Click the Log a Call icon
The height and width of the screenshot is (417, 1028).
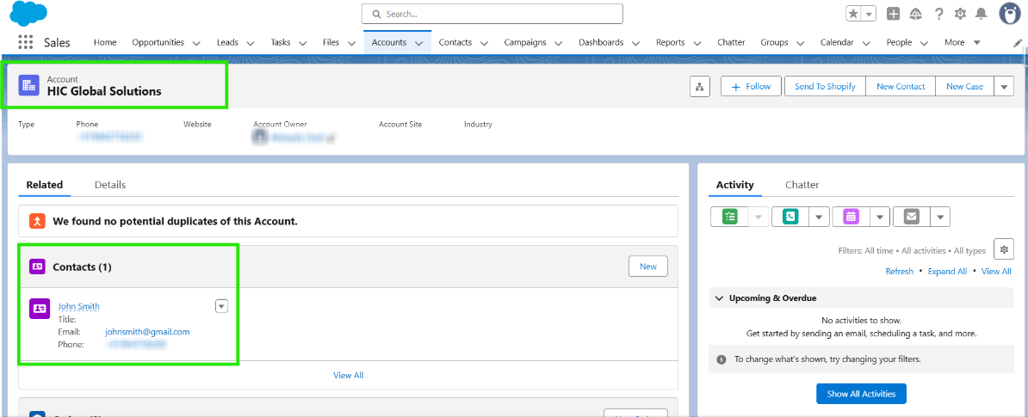pyautogui.click(x=790, y=217)
